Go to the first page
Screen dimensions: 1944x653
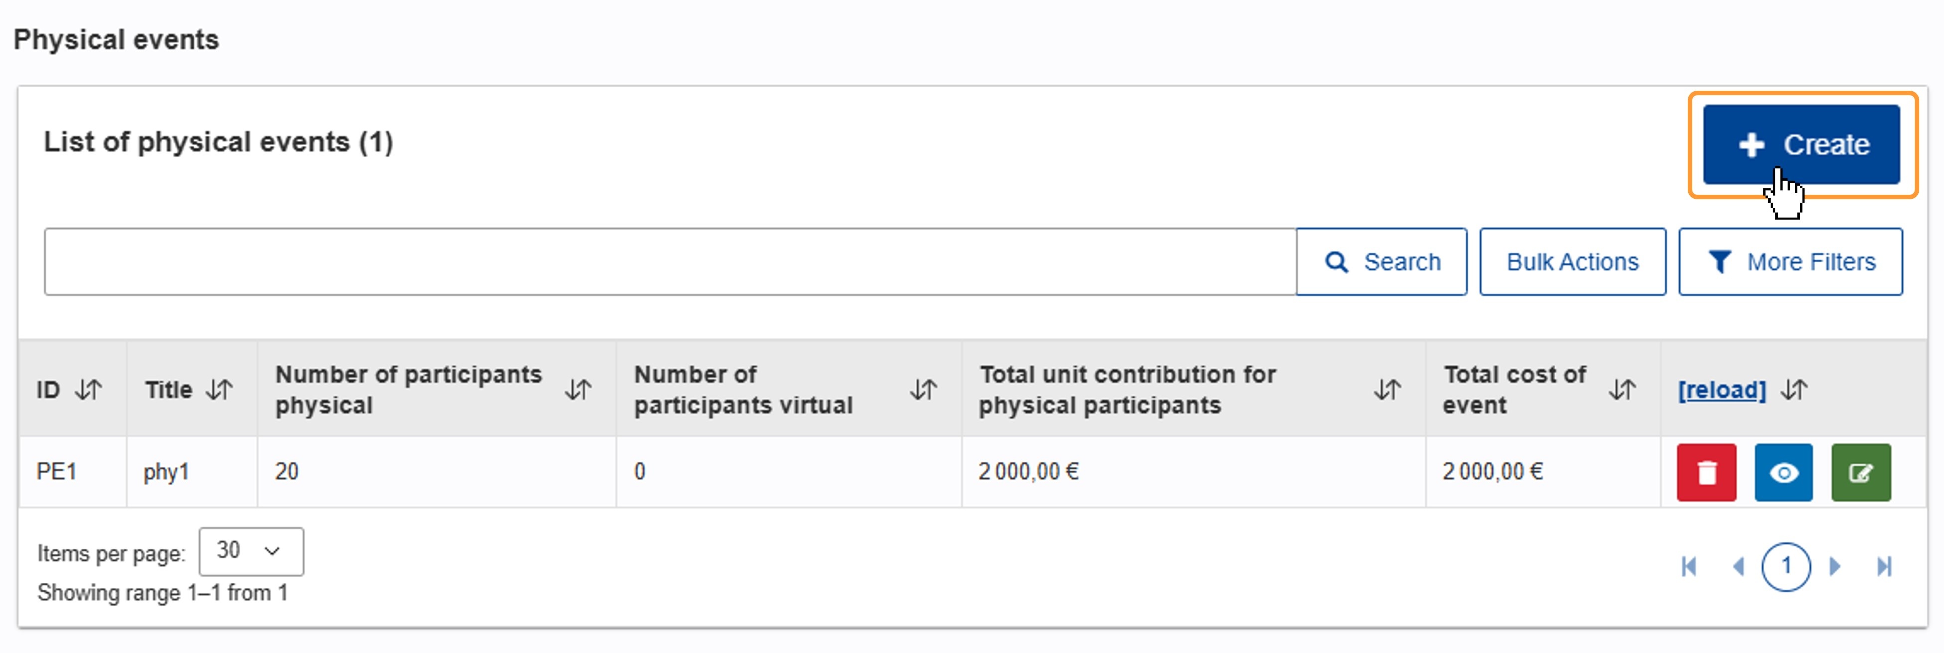click(x=1689, y=566)
